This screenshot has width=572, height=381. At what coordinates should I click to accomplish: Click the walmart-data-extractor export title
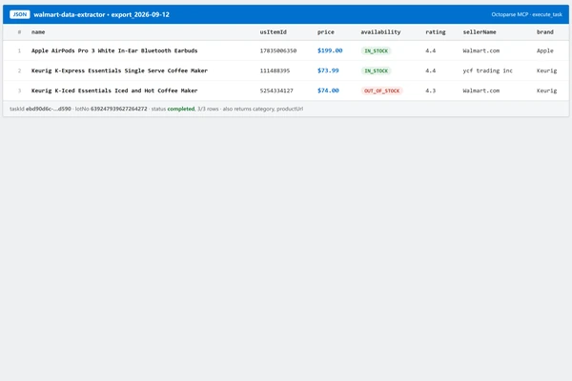point(101,14)
